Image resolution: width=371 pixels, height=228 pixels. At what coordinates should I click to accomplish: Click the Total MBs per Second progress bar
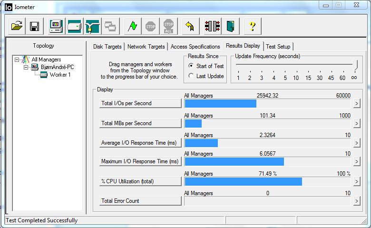(x=267, y=123)
